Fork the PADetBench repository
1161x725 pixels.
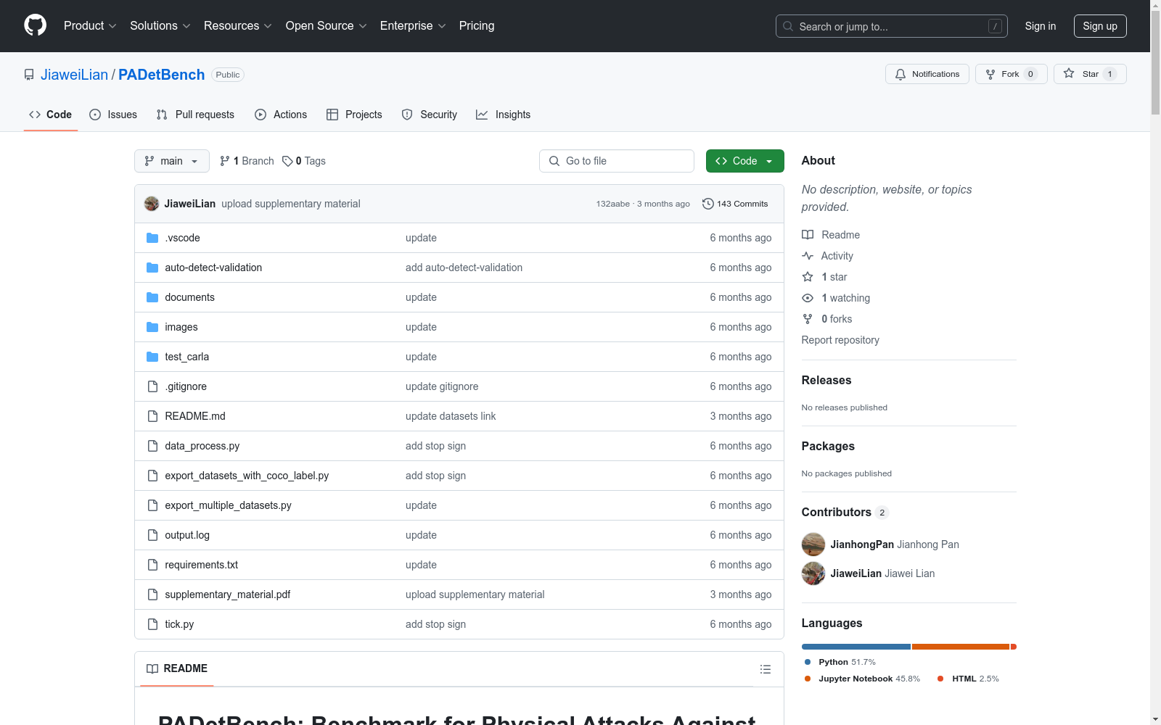pos(1012,74)
